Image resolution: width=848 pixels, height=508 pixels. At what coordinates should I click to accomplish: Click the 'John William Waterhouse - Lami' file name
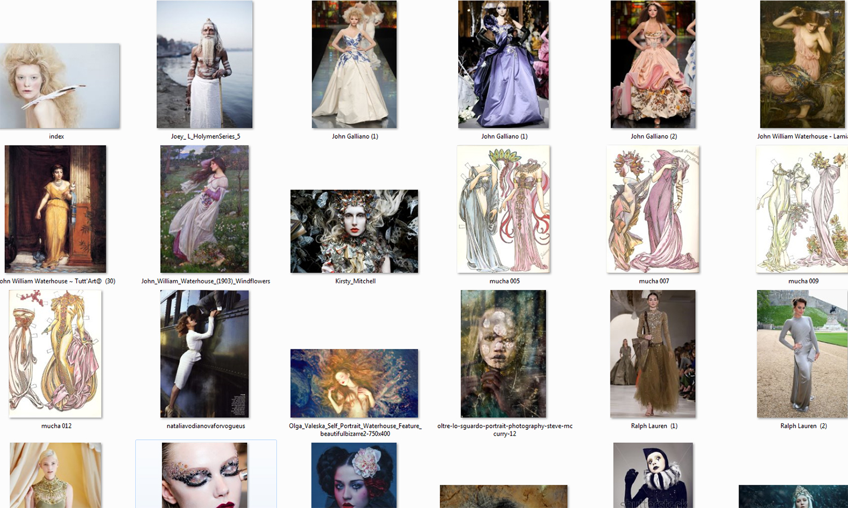802,137
